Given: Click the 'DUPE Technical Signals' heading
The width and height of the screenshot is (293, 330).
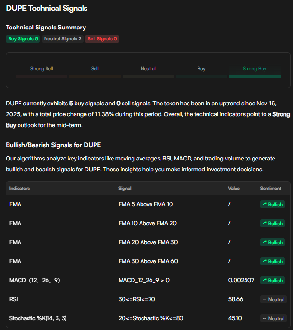Looking at the screenshot, I should (47, 9).
